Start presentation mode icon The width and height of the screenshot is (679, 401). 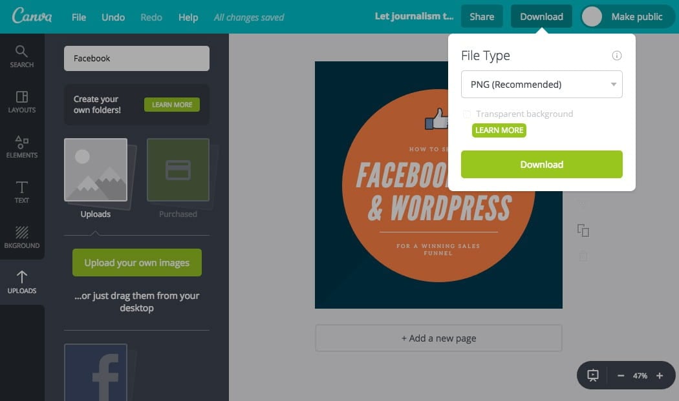click(x=593, y=375)
